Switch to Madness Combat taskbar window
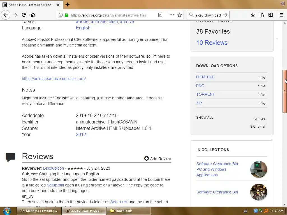 point(39,211)
